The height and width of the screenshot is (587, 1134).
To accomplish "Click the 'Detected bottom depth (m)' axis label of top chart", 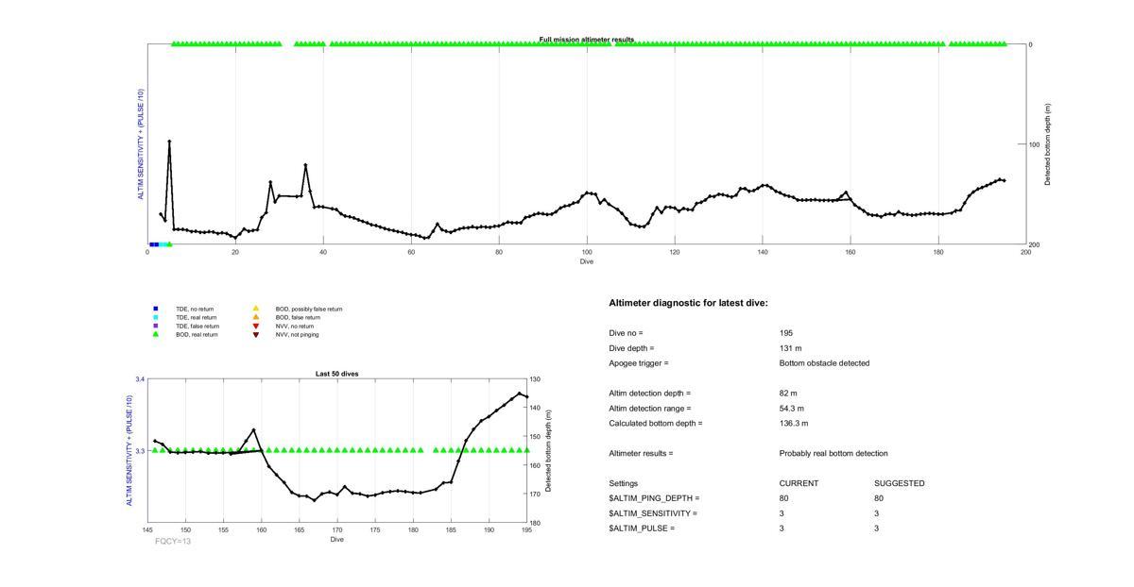I will click(x=1047, y=144).
